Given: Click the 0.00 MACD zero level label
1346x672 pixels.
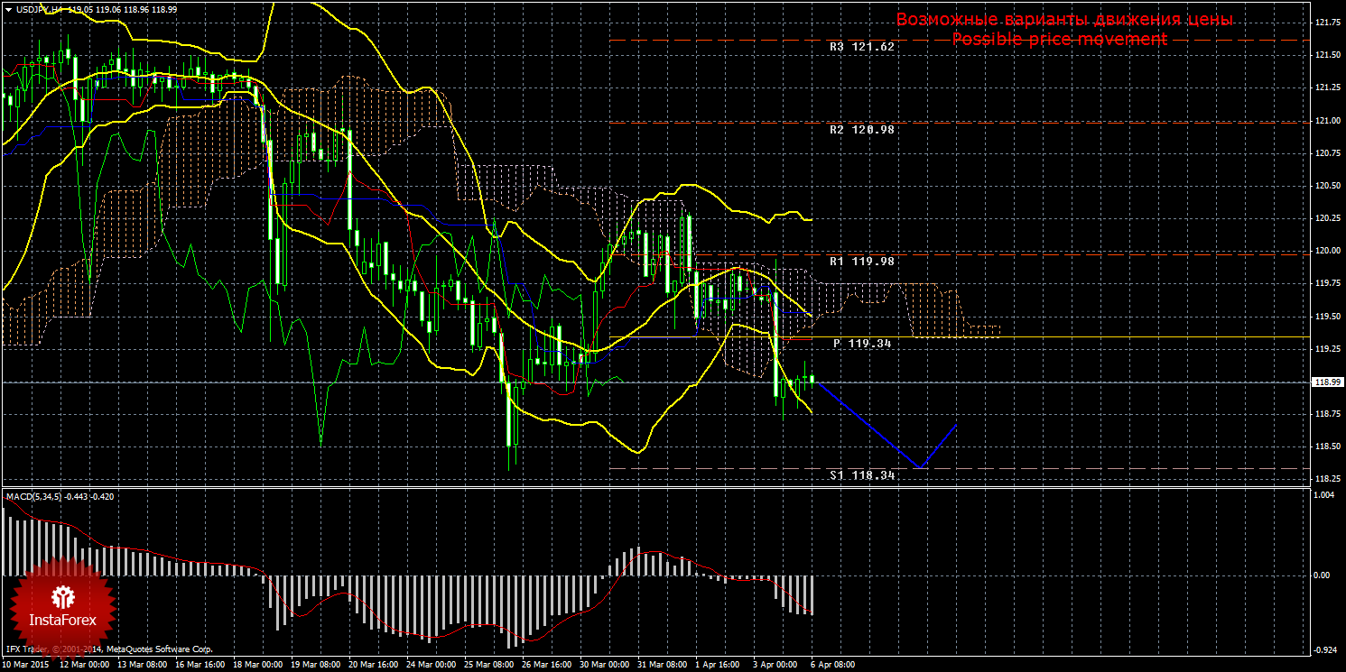Looking at the screenshot, I should coord(1323,575).
